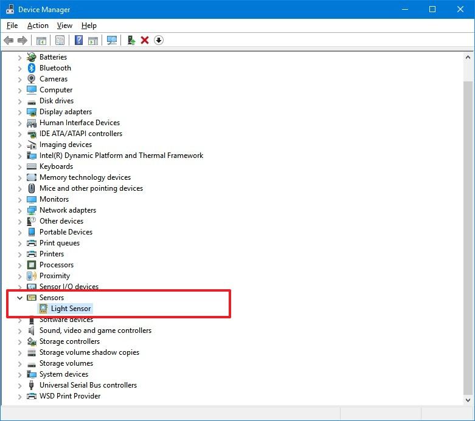Click the disable device down-arrow icon
This screenshot has height=421, width=475.
(159, 40)
